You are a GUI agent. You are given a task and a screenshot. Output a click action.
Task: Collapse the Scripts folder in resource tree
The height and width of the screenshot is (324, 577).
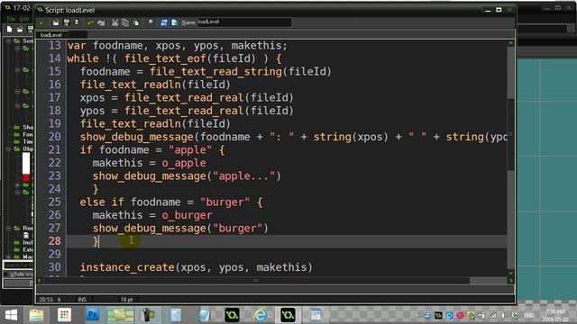8,41
